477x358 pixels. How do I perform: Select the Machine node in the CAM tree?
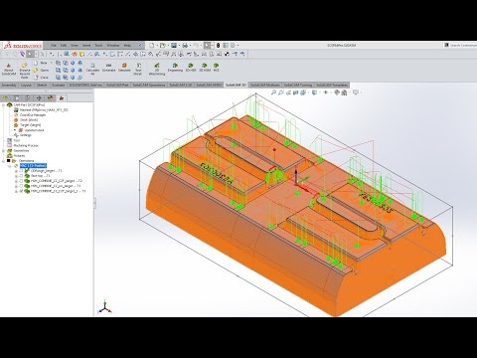41,109
